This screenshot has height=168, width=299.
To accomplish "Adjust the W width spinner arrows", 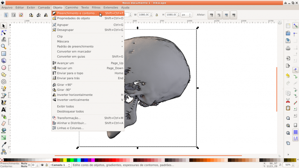I will [x=151, y=15].
